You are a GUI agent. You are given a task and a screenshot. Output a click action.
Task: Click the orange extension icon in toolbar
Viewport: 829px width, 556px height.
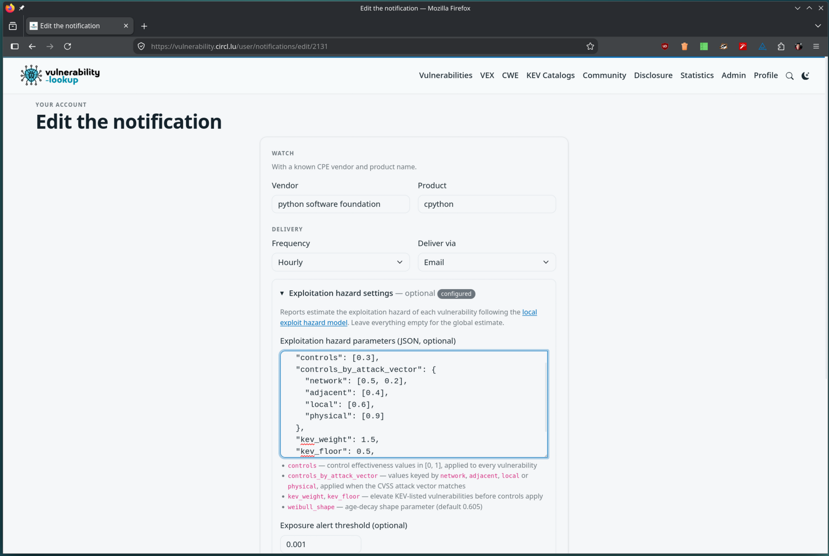[x=684, y=46]
